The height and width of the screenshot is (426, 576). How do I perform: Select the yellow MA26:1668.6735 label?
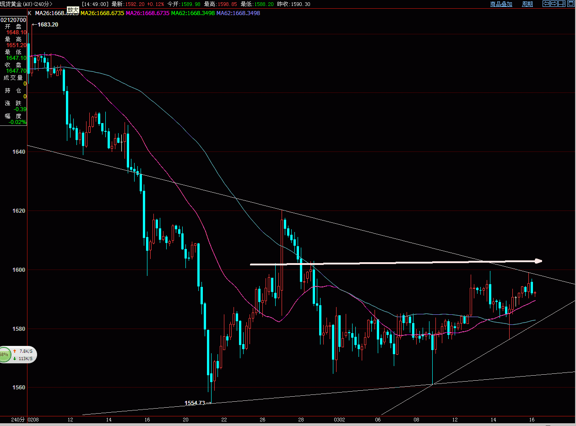(102, 13)
